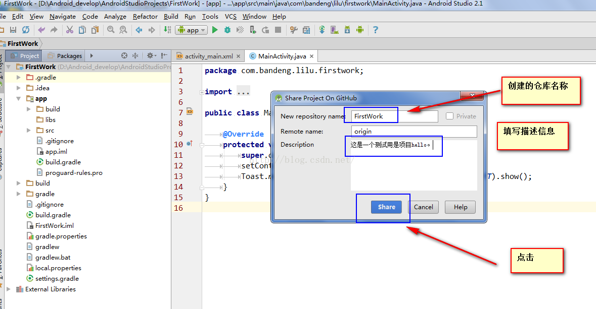The image size is (596, 309).
Task: Click the Undo arrow icon
Action: point(41,30)
